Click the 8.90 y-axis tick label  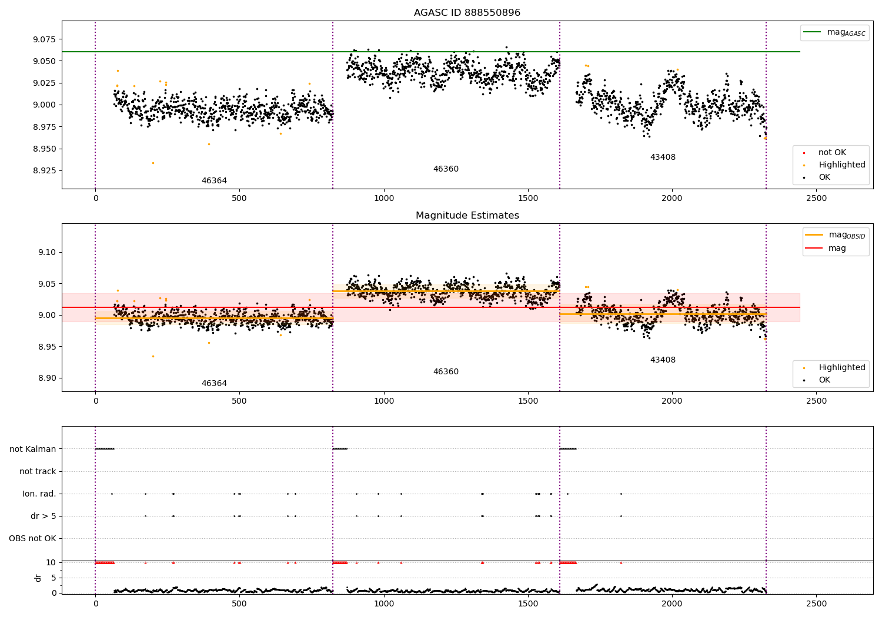(46, 378)
